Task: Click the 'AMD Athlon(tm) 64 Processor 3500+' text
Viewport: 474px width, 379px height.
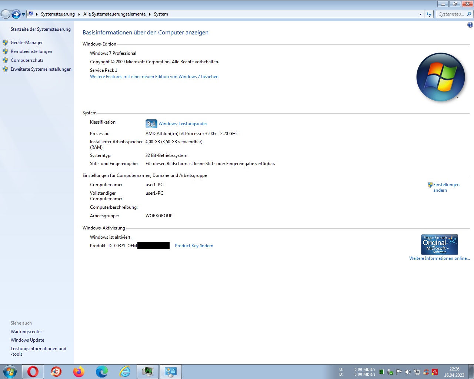Action: tap(181, 134)
